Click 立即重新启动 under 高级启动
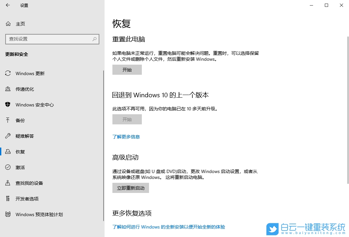 click(x=130, y=188)
